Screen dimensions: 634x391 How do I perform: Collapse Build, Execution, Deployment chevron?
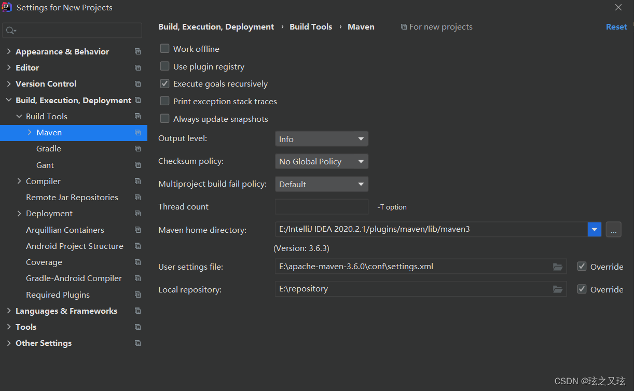[x=8, y=100]
